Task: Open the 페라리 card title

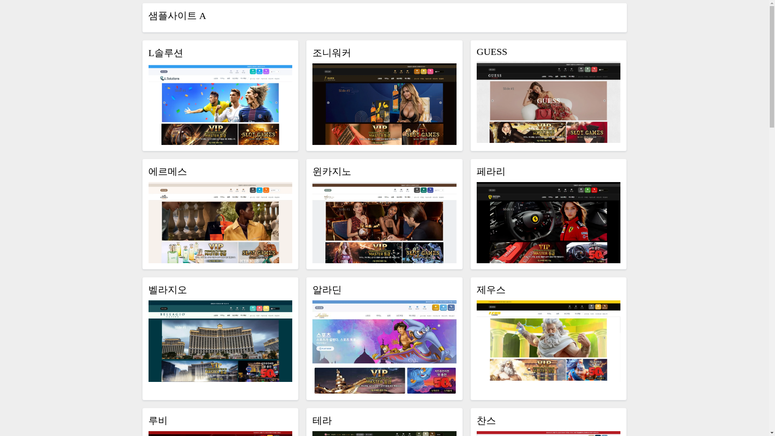Action: coord(491,172)
